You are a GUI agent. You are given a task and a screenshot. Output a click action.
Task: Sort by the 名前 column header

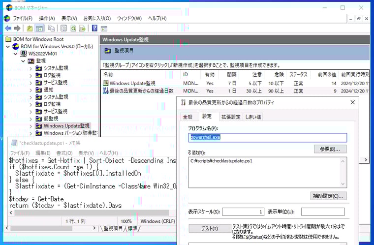141,75
